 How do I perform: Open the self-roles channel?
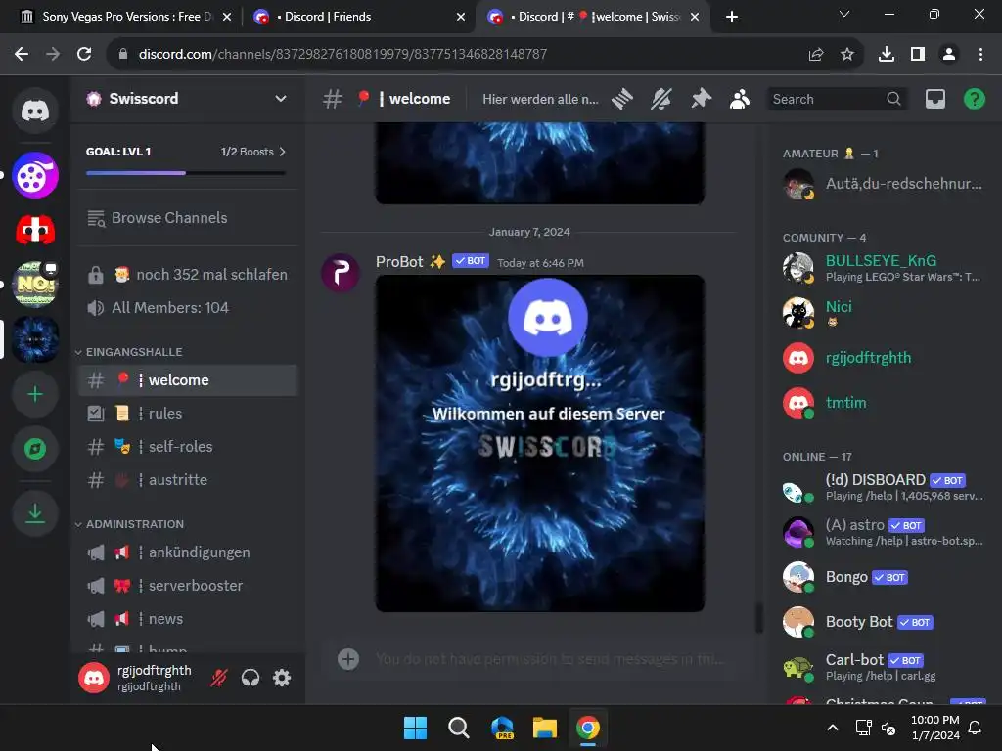[188, 446]
